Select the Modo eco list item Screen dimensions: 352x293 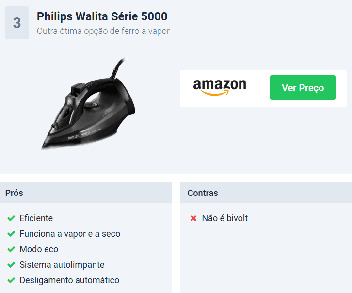click(x=39, y=249)
